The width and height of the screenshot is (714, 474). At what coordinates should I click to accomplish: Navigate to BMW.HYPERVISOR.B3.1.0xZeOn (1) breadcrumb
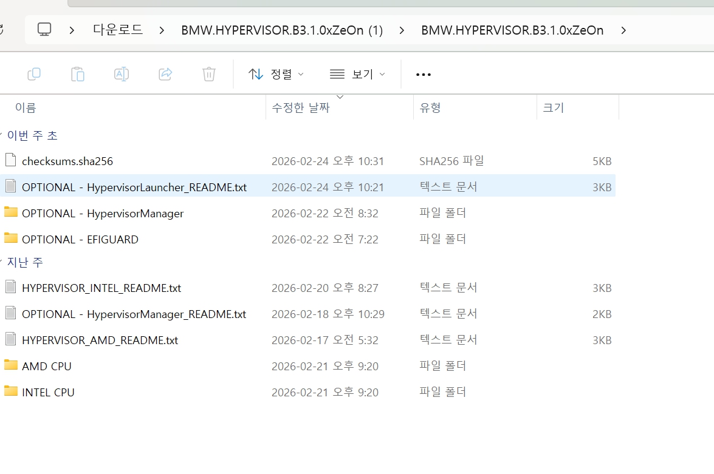[x=282, y=30]
